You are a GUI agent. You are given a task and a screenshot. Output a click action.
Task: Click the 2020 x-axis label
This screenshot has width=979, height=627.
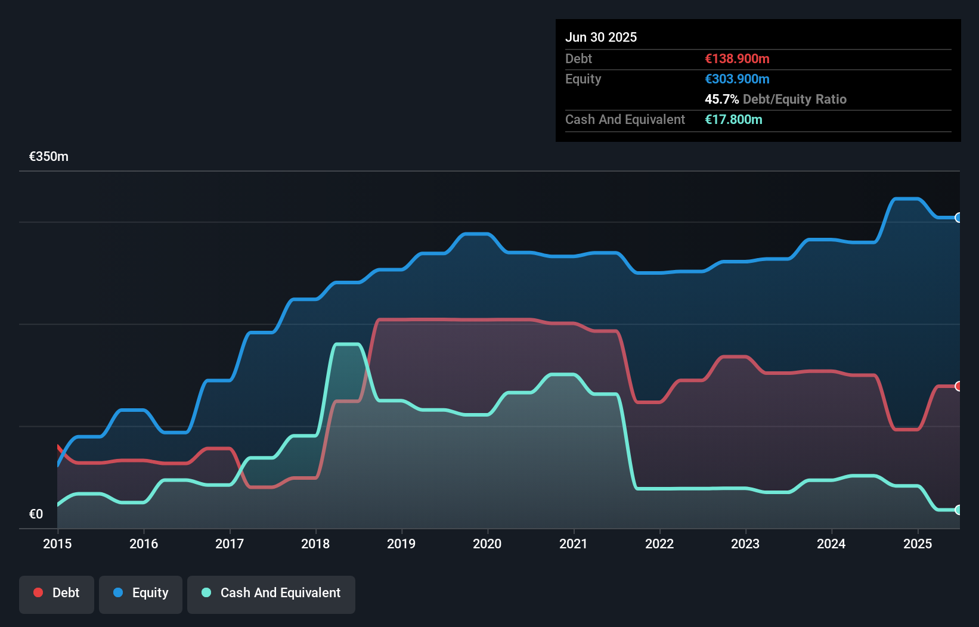tap(487, 544)
